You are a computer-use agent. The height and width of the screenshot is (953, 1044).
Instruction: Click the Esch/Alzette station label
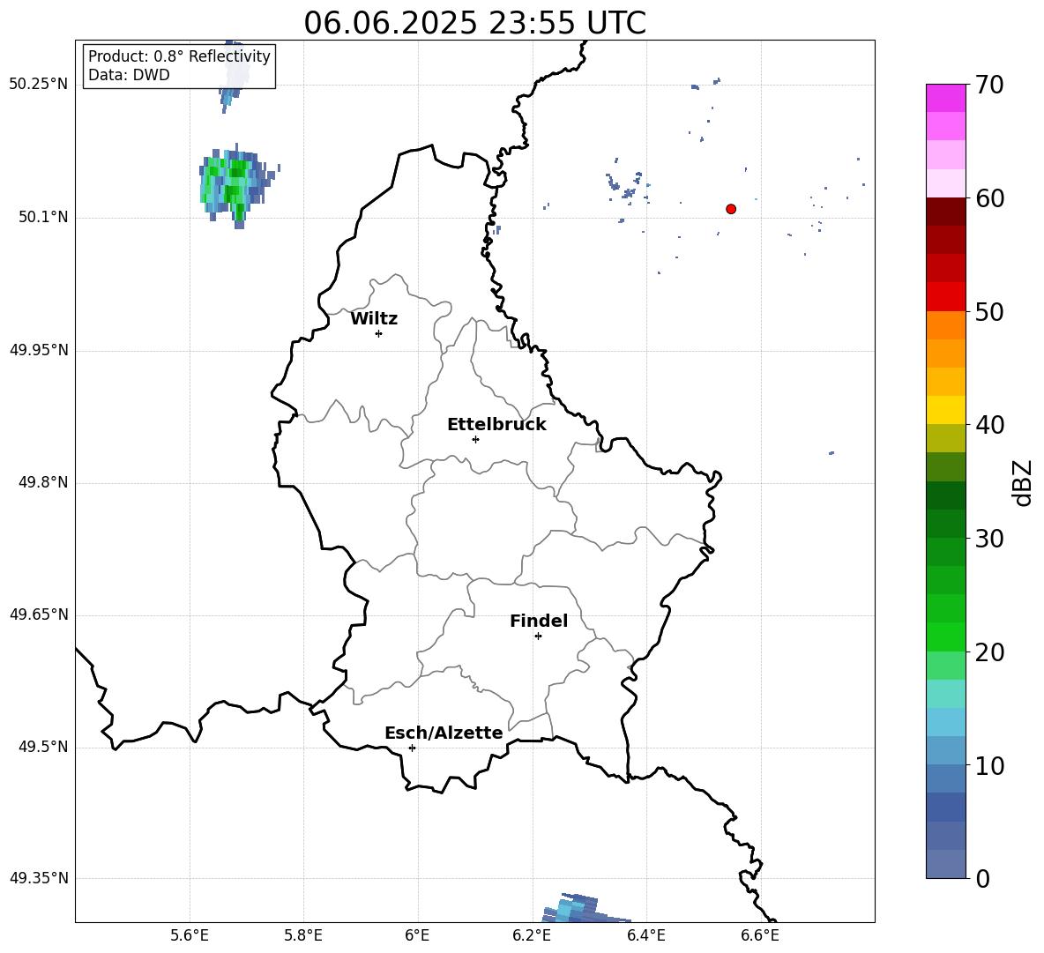[444, 733]
